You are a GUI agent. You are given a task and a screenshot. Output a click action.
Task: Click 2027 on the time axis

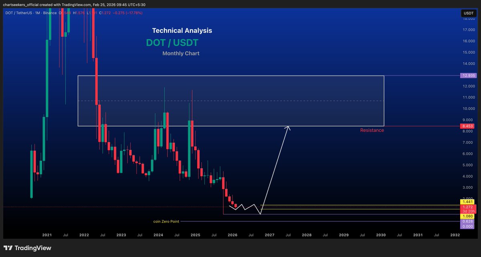pos(269,235)
